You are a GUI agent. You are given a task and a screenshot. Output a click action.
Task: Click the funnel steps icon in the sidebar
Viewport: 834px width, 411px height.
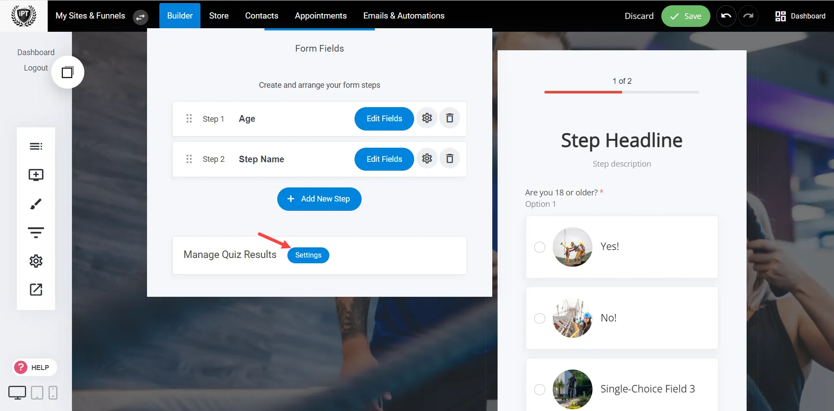(36, 232)
